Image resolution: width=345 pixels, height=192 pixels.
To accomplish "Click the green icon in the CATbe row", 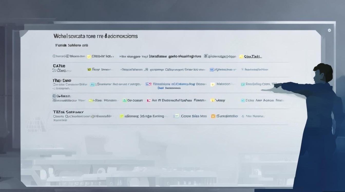I will pyautogui.click(x=89, y=69).
